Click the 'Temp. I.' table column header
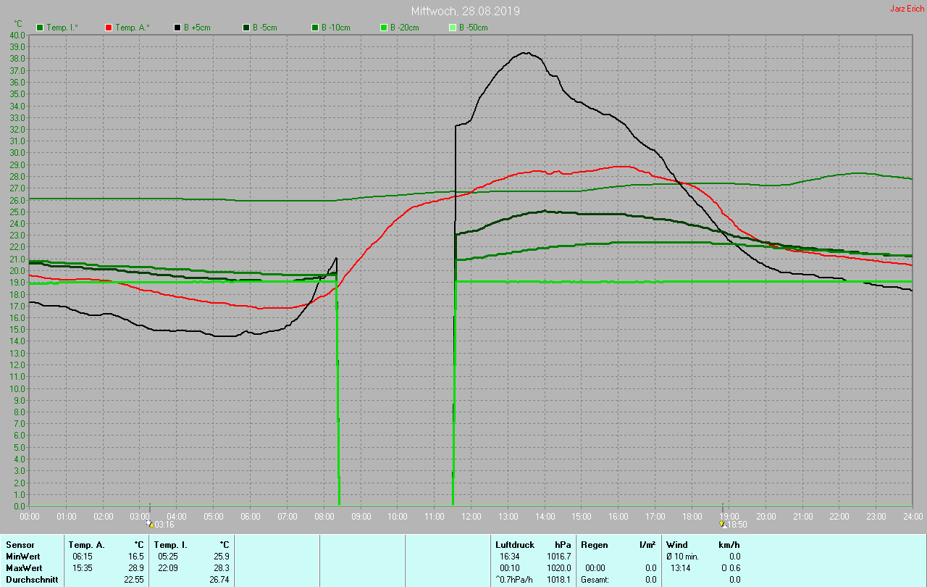This screenshot has width=927, height=587. 171,544
